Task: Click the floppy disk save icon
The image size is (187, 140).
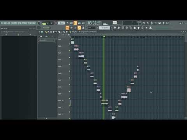Action: [x=159, y=23]
